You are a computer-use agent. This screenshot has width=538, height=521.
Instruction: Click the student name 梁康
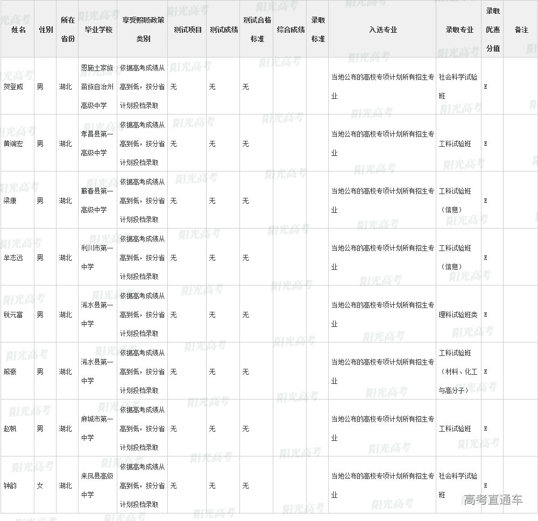(x=10, y=201)
